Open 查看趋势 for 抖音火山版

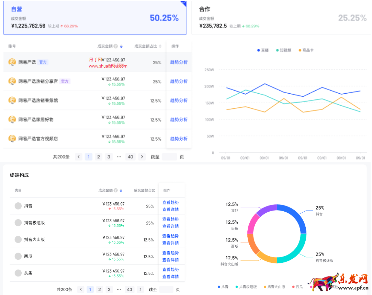pos(171,236)
